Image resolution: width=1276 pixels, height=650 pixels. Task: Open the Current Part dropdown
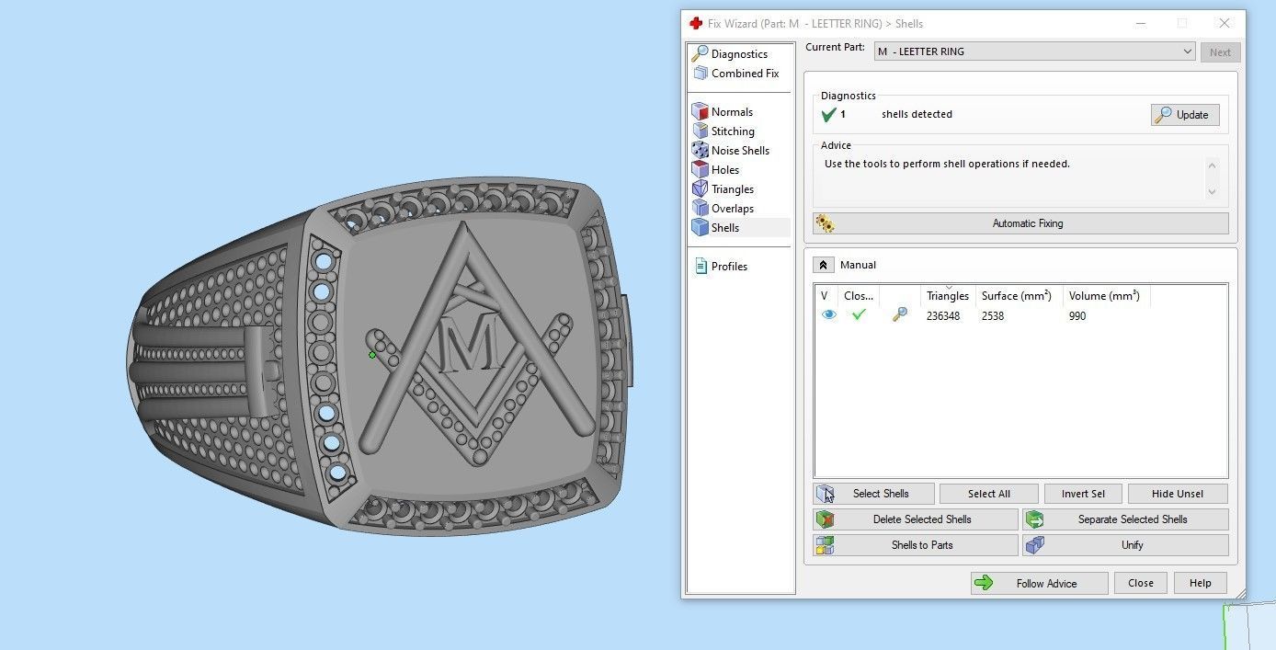pyautogui.click(x=1033, y=51)
